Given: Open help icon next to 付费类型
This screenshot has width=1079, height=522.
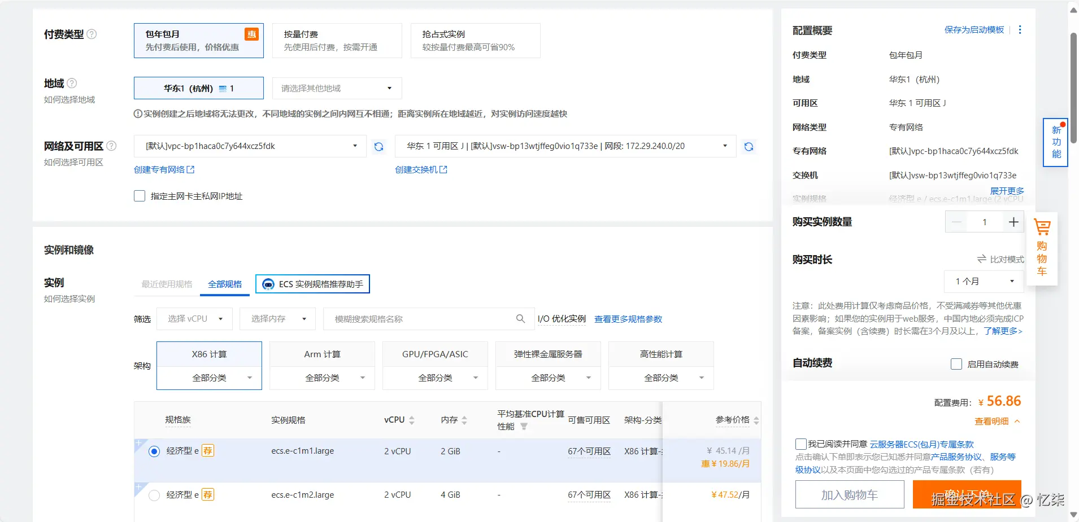Looking at the screenshot, I should click(x=92, y=34).
